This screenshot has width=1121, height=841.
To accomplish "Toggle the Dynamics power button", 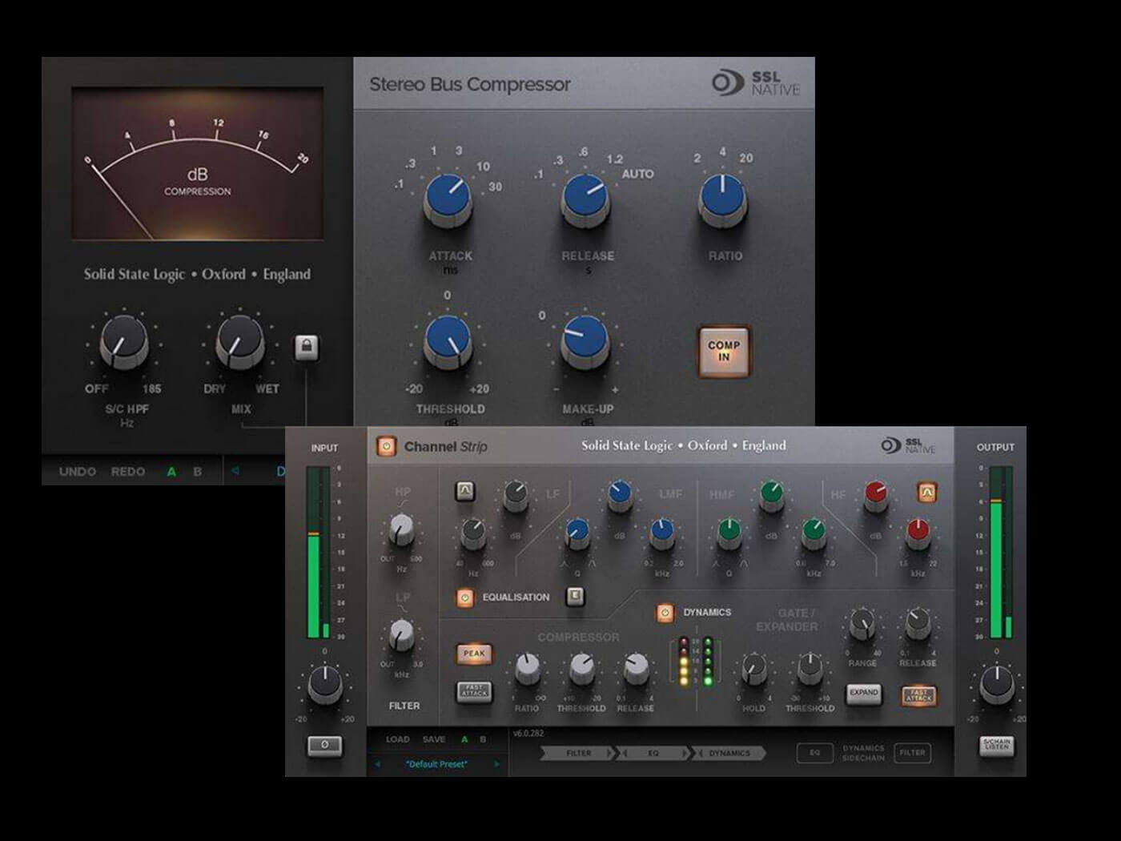I will coord(665,613).
